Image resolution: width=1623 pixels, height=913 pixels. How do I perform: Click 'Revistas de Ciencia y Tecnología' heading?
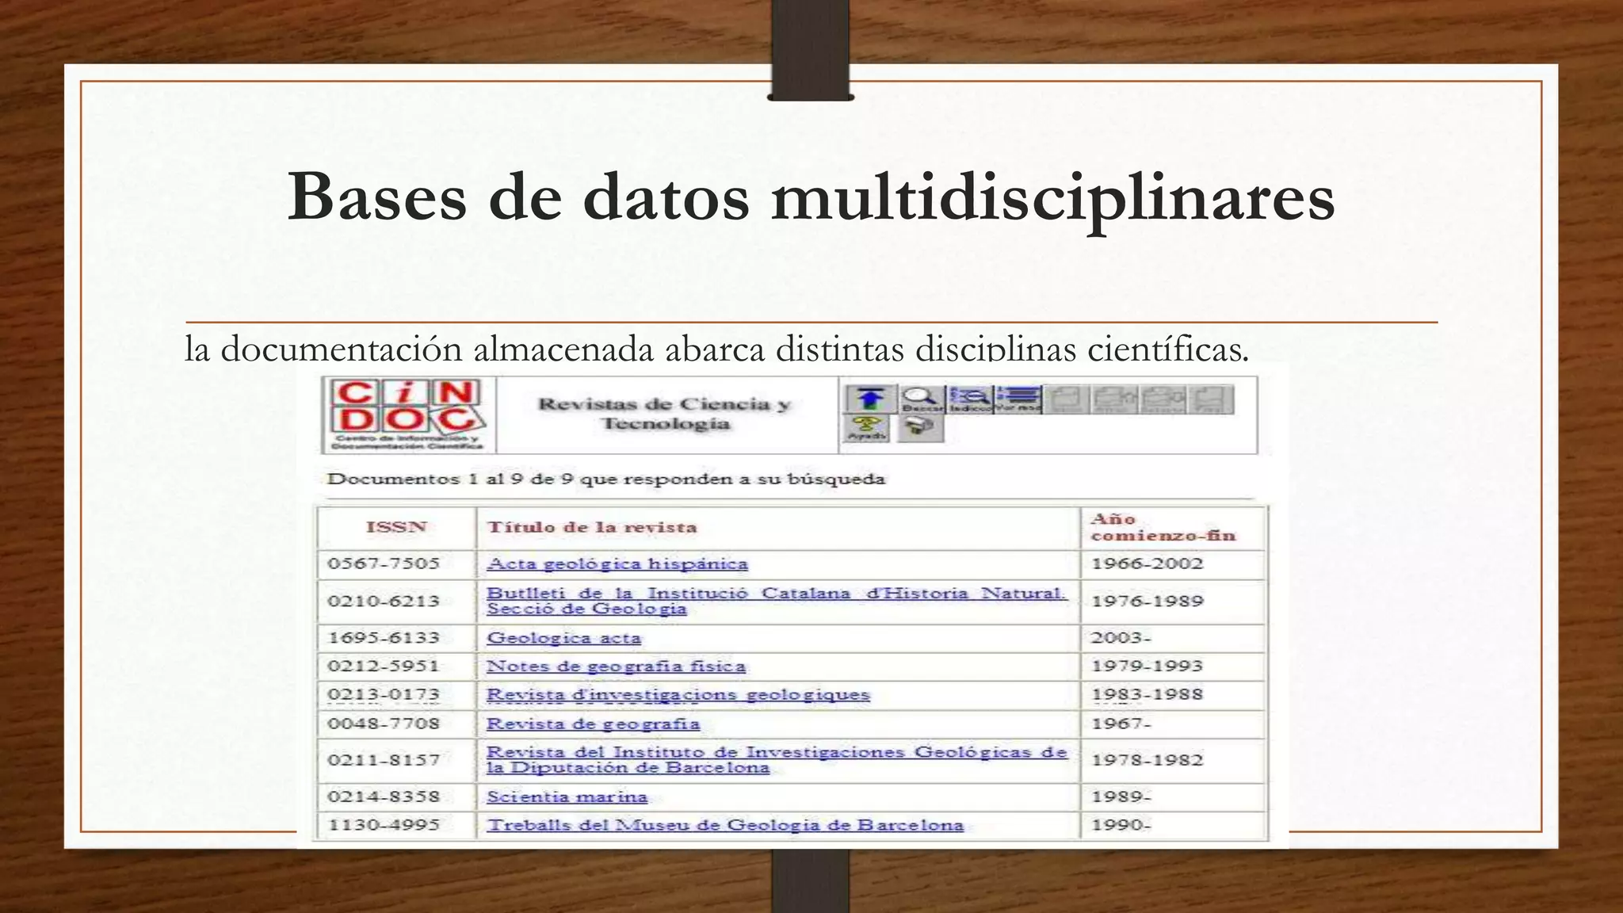[665, 414]
